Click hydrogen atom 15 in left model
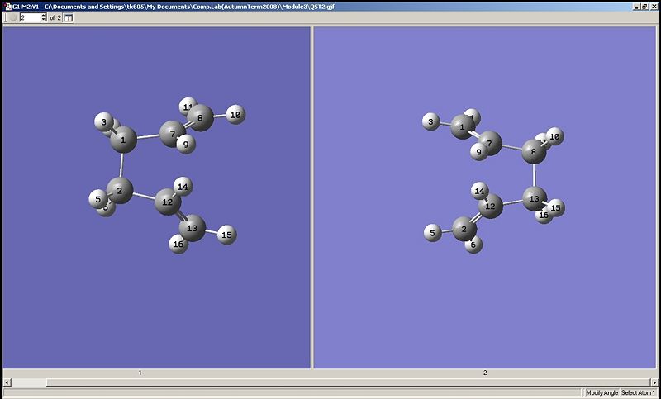 click(x=227, y=235)
